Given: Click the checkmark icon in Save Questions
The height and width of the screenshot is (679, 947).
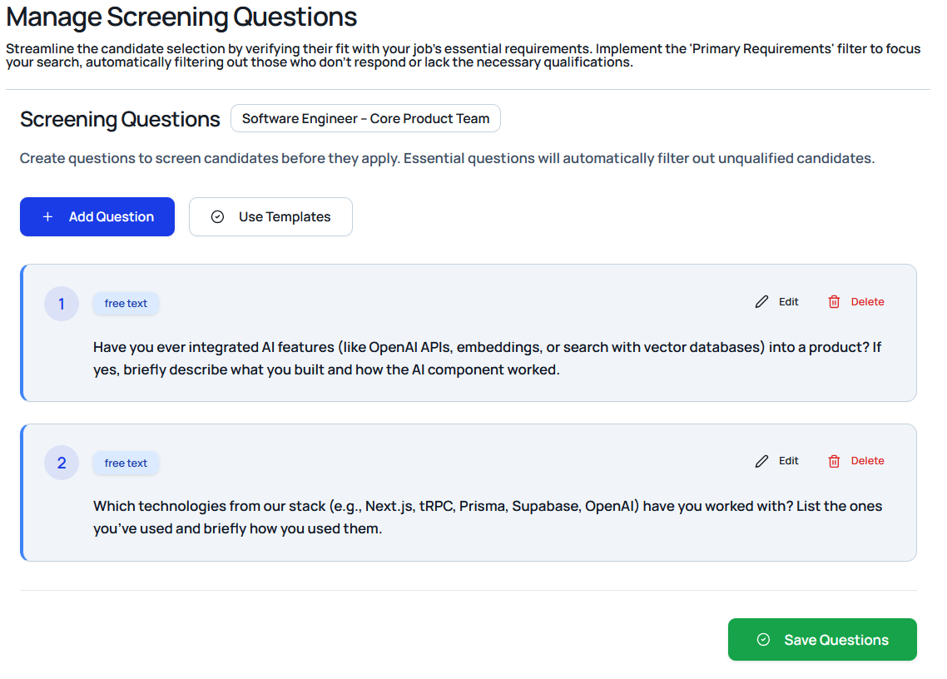Looking at the screenshot, I should coord(763,640).
